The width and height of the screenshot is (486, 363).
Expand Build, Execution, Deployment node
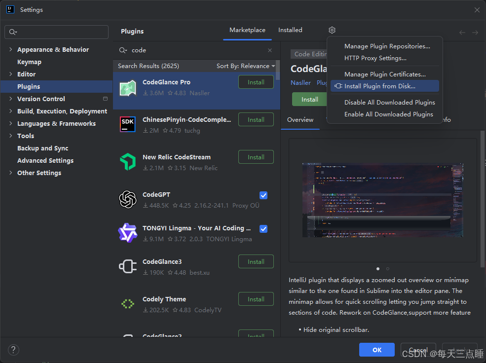[11, 111]
